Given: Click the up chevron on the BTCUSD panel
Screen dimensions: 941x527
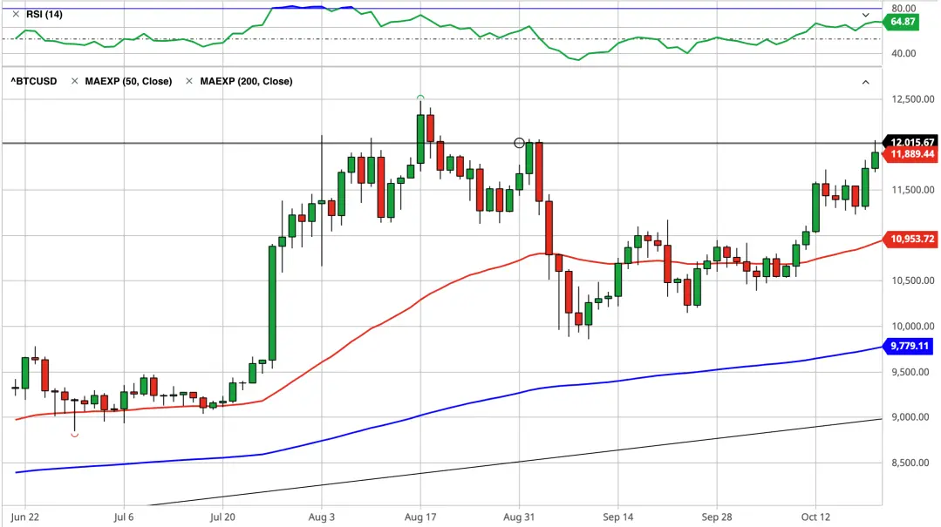Looking at the screenshot, I should point(865,82).
